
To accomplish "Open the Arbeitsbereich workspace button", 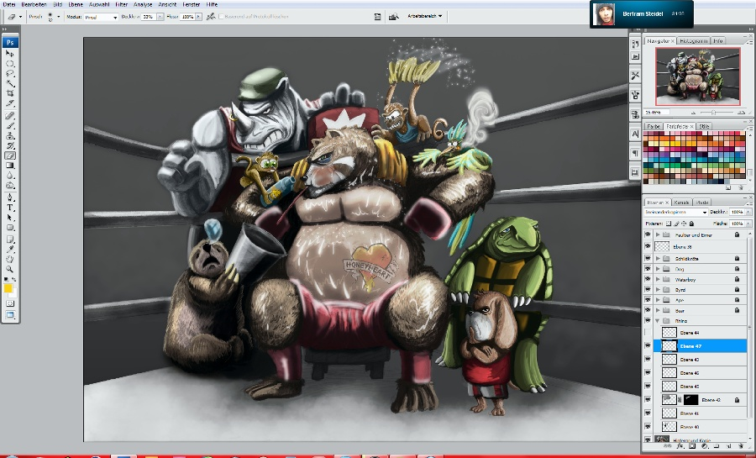I will tap(425, 16).
